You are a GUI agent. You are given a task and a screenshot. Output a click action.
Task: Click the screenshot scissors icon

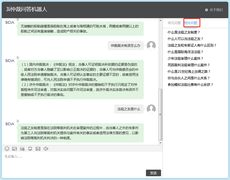pos(22,149)
